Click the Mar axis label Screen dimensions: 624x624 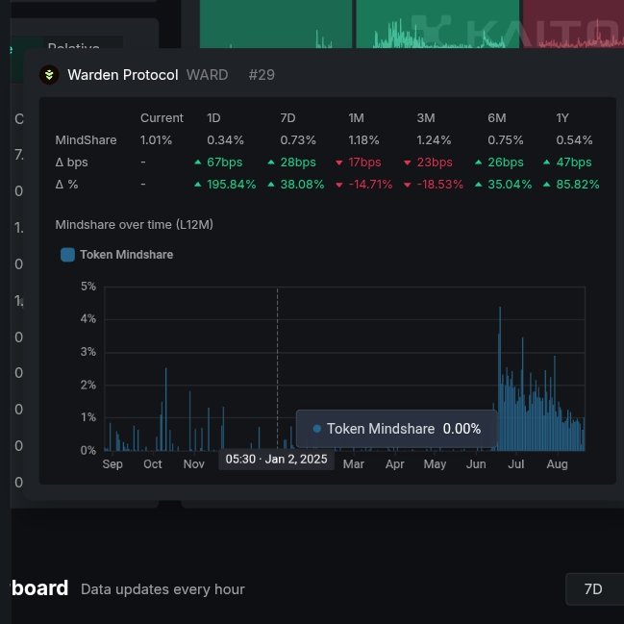354,464
